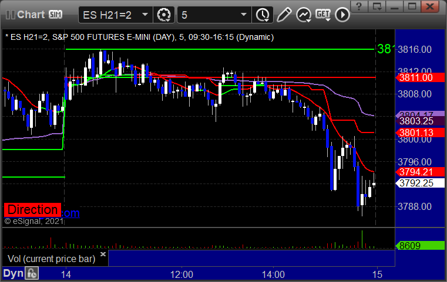Click the window pop-out dropdown icon
Viewport: 447px width, 282px height.
coord(377,6)
